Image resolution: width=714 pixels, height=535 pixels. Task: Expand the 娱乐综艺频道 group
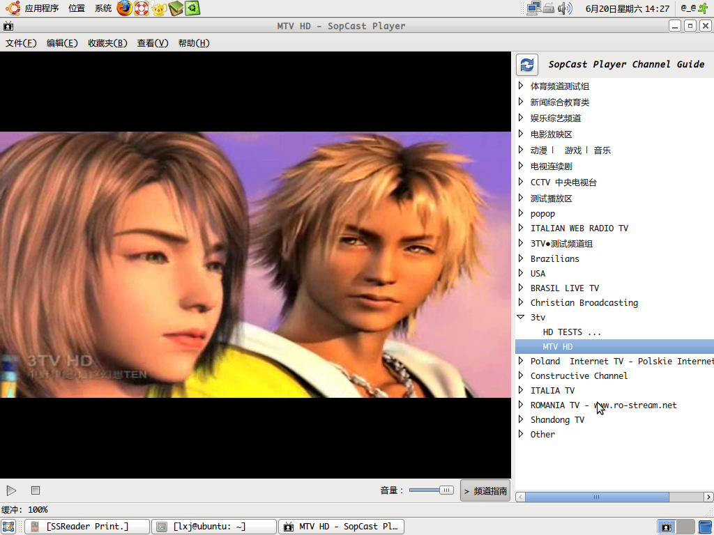coord(521,117)
